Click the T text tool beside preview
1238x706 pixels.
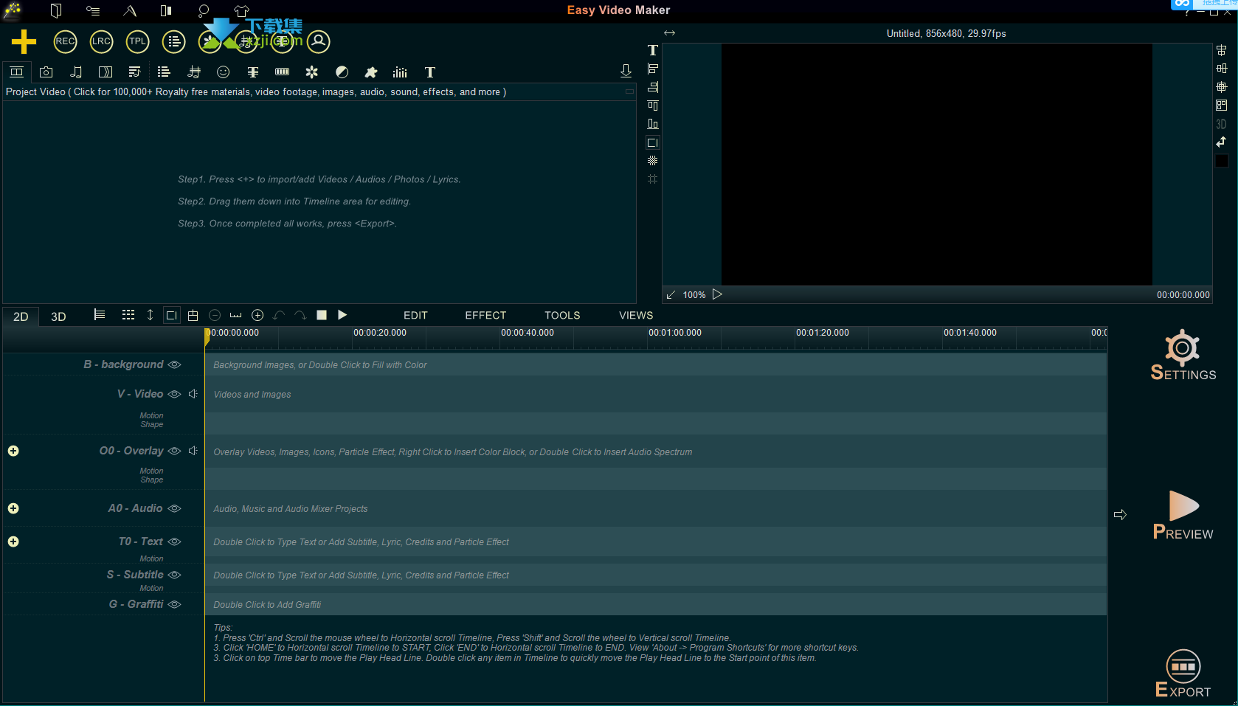click(x=652, y=50)
